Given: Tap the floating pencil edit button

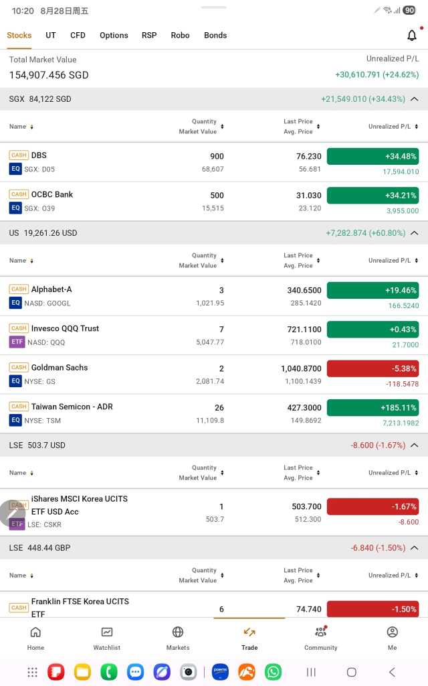Looking at the screenshot, I should (12, 513).
